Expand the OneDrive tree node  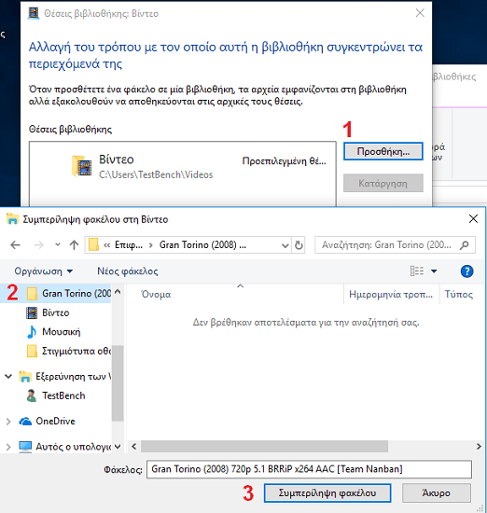coord(8,422)
